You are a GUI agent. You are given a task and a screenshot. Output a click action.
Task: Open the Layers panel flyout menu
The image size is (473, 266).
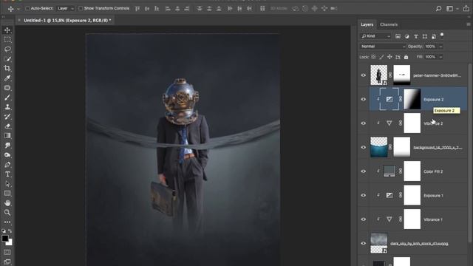coord(468,24)
